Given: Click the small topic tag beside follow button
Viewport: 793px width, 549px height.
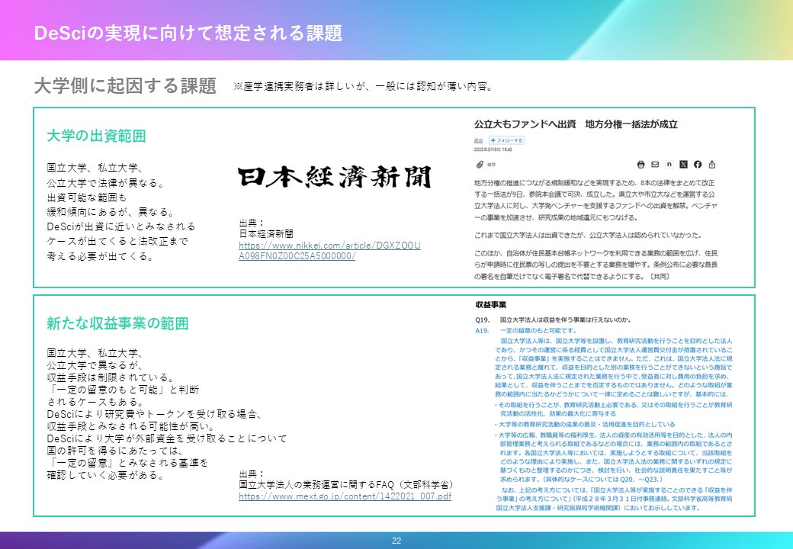Looking at the screenshot, I should (x=478, y=140).
